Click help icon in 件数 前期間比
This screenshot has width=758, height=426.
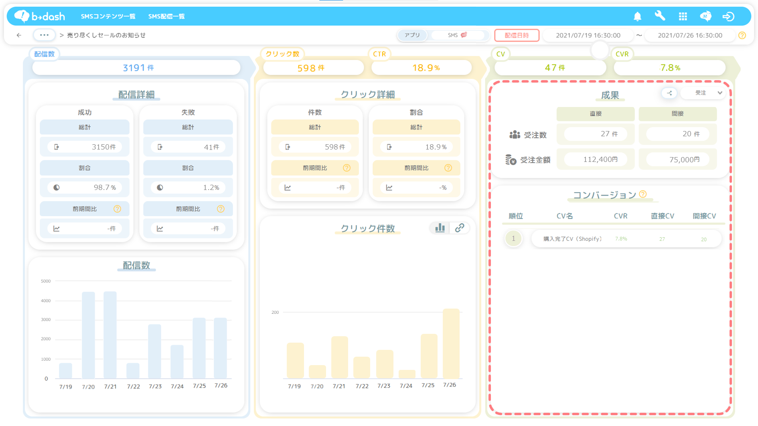tap(347, 168)
